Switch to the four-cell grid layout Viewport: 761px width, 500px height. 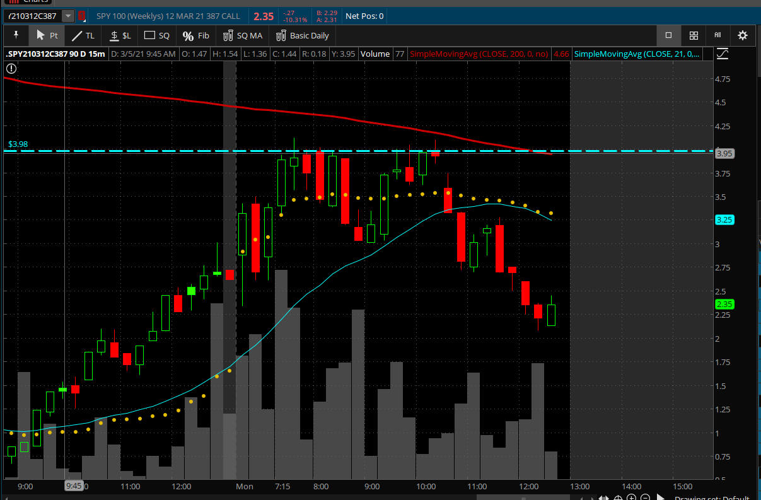pyautogui.click(x=694, y=35)
